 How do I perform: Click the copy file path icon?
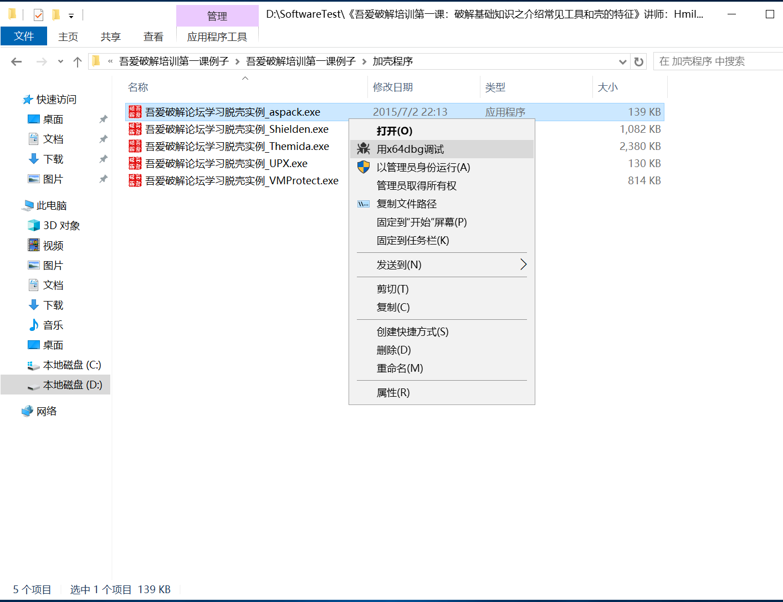[364, 204]
